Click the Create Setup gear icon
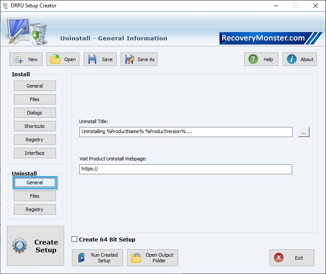This screenshot has height=274, width=326. pos(20,245)
